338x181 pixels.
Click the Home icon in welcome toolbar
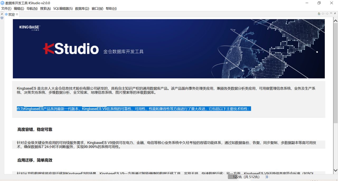point(319,14)
